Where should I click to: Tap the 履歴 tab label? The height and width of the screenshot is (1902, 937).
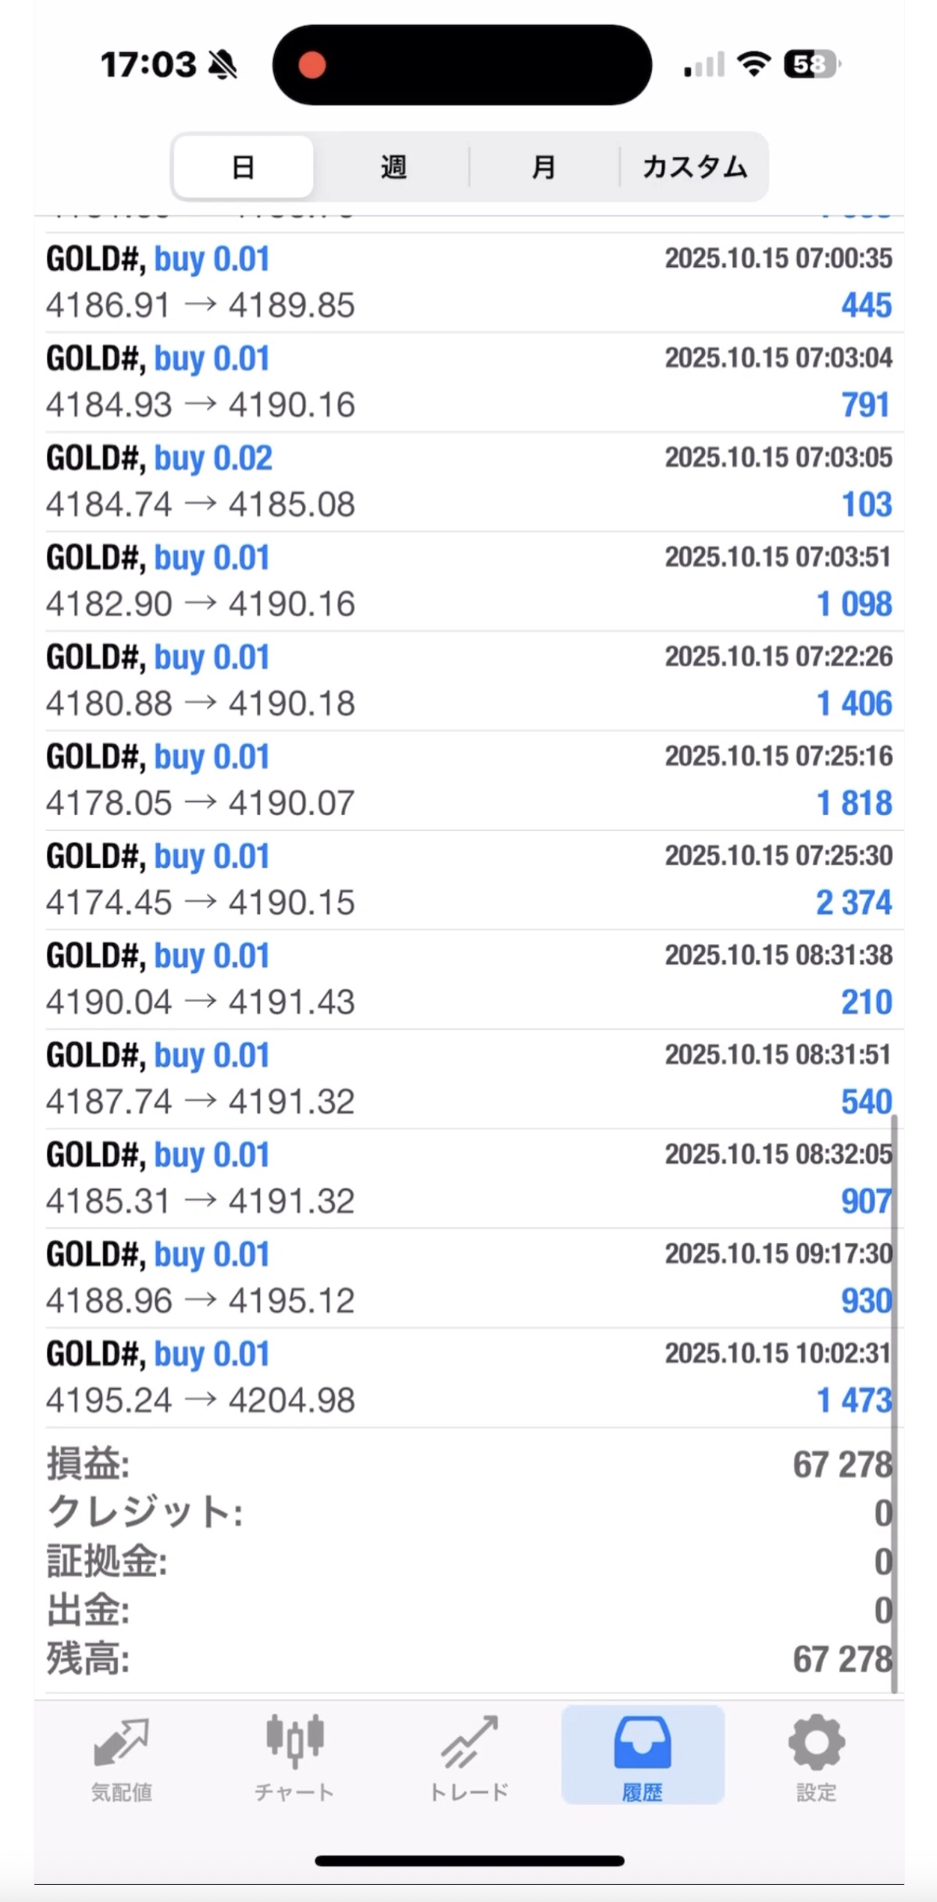tap(642, 1793)
